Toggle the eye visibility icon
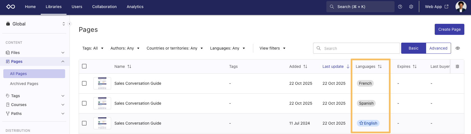Screen dimensions: 471x134 pos(458,48)
